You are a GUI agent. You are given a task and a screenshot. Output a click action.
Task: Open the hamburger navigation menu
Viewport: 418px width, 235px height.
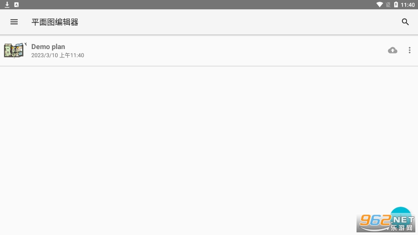[x=14, y=22]
